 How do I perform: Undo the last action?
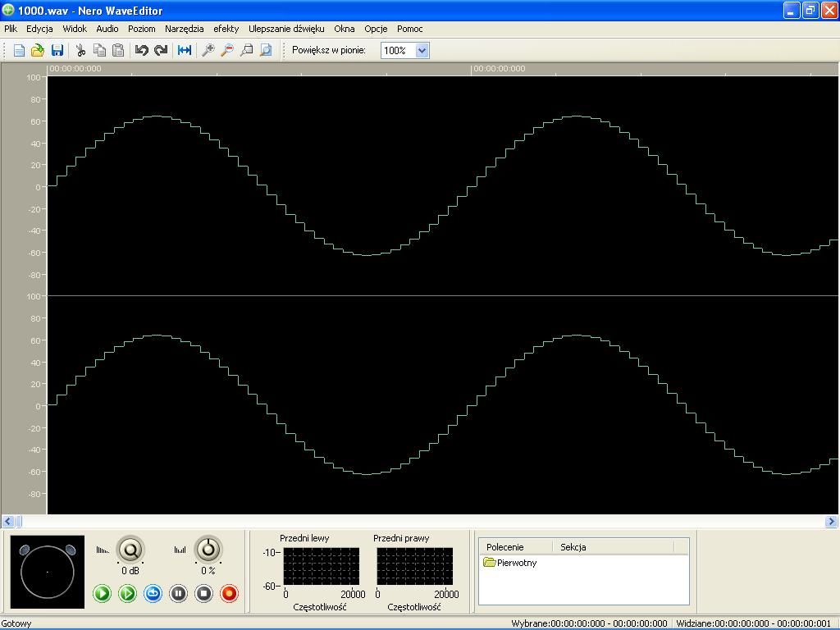point(141,50)
